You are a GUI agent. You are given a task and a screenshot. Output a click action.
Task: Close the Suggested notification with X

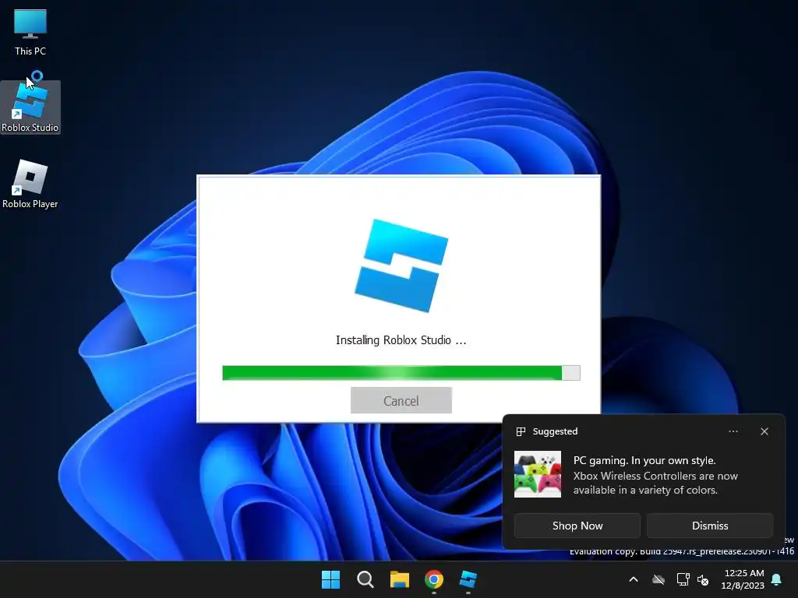[x=764, y=431]
